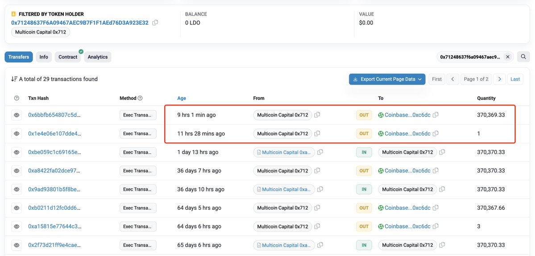Open transaction hash 0x9ad93801b5f8be
This screenshot has height=256, width=535.
coord(54,189)
